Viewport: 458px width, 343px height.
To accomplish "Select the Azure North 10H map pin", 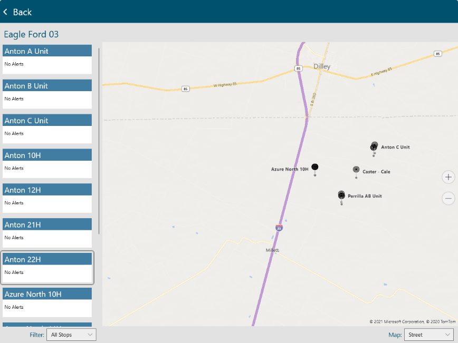I will (315, 167).
